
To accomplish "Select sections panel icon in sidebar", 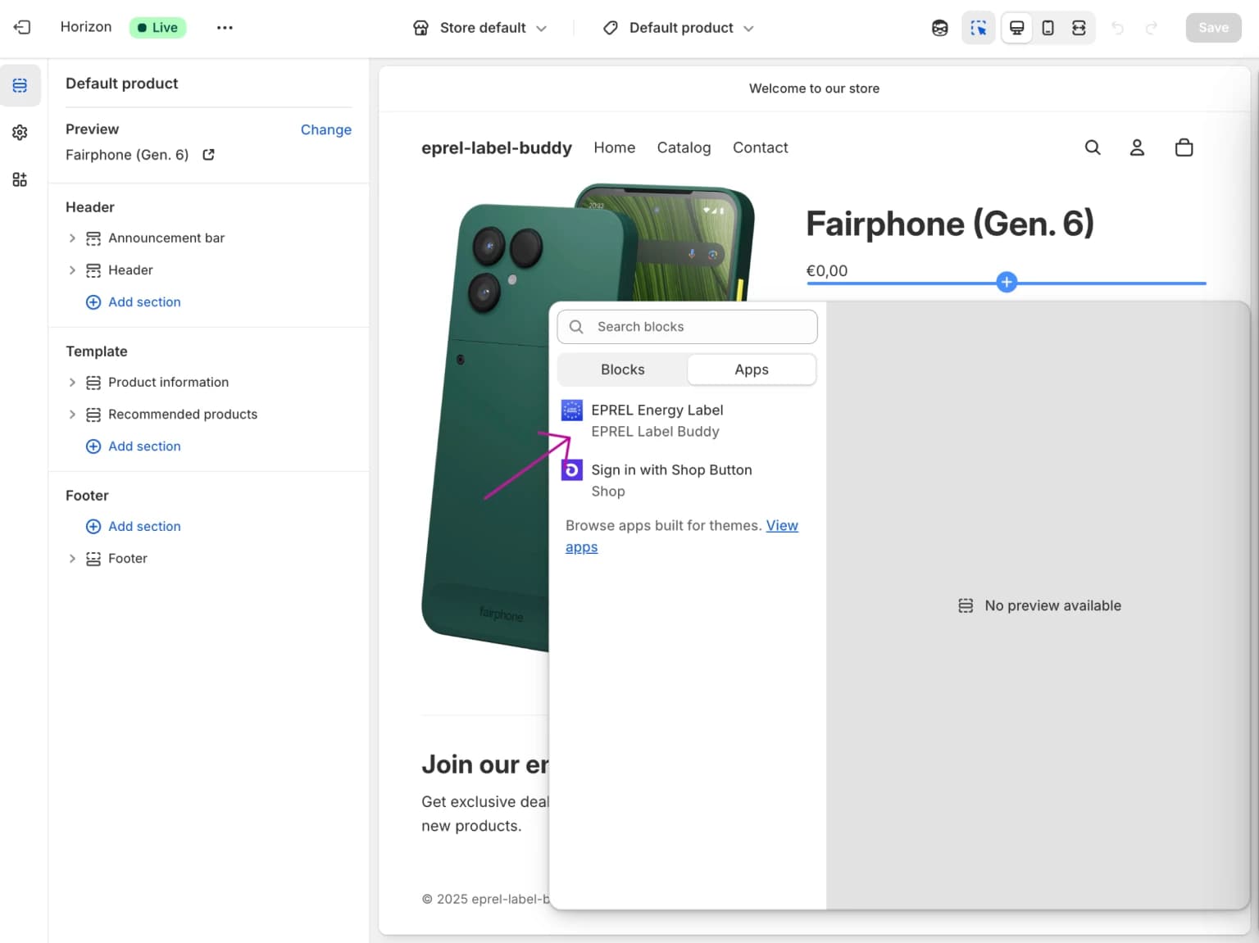I will pyautogui.click(x=20, y=85).
